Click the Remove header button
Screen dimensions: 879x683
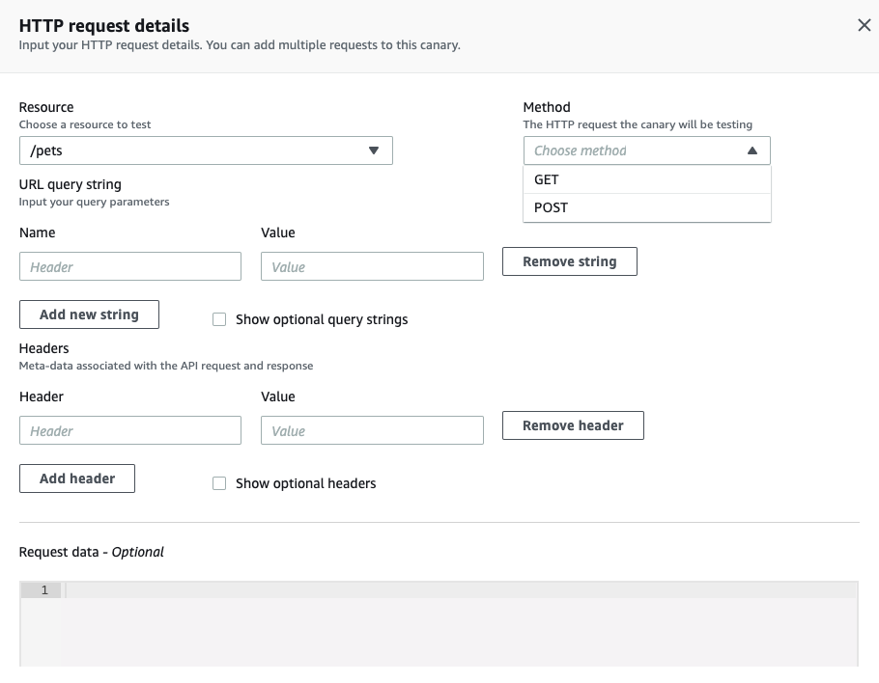click(572, 424)
